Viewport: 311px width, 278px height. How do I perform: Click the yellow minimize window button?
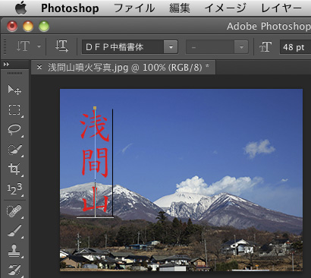(28, 27)
